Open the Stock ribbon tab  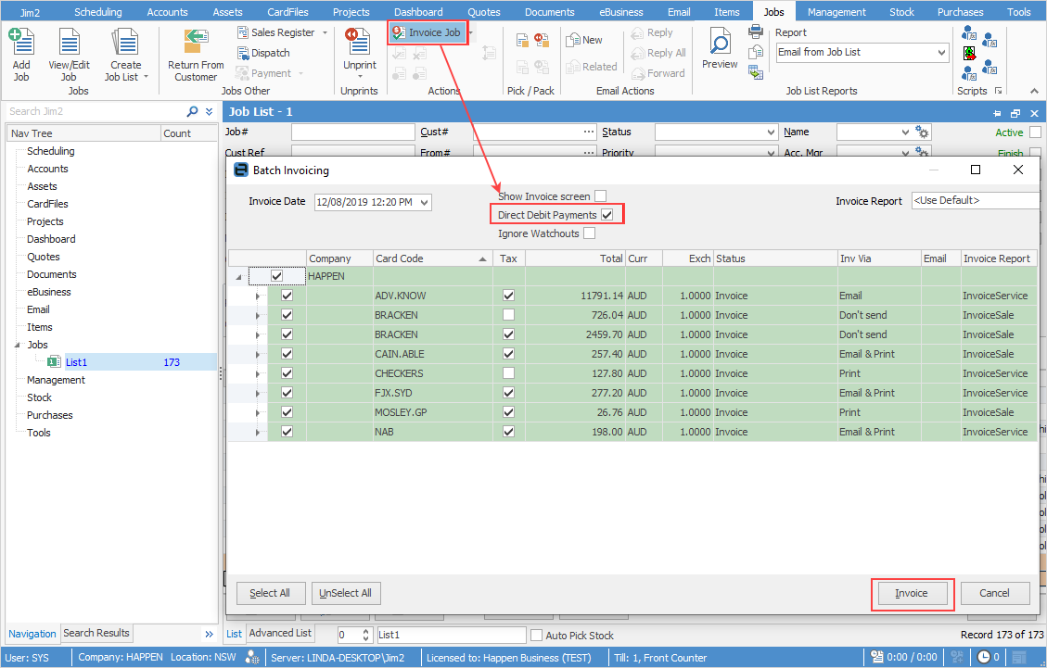(x=901, y=12)
